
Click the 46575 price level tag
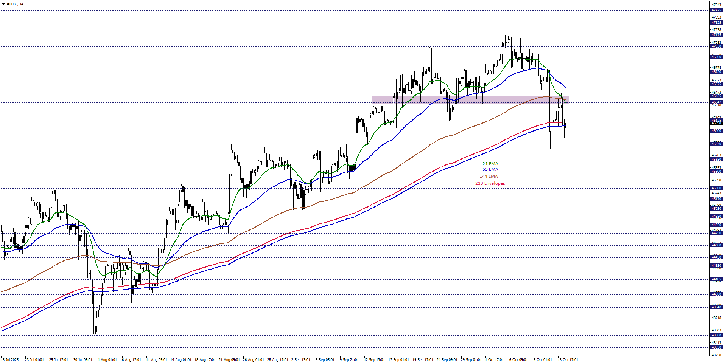coord(716,84)
